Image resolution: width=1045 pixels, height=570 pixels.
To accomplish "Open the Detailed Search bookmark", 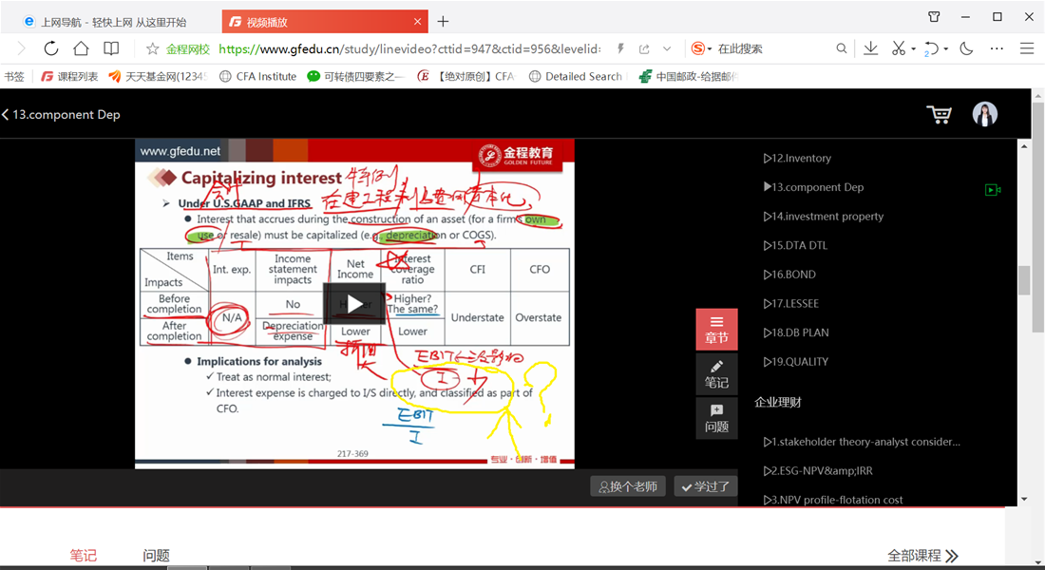I will click(x=576, y=77).
